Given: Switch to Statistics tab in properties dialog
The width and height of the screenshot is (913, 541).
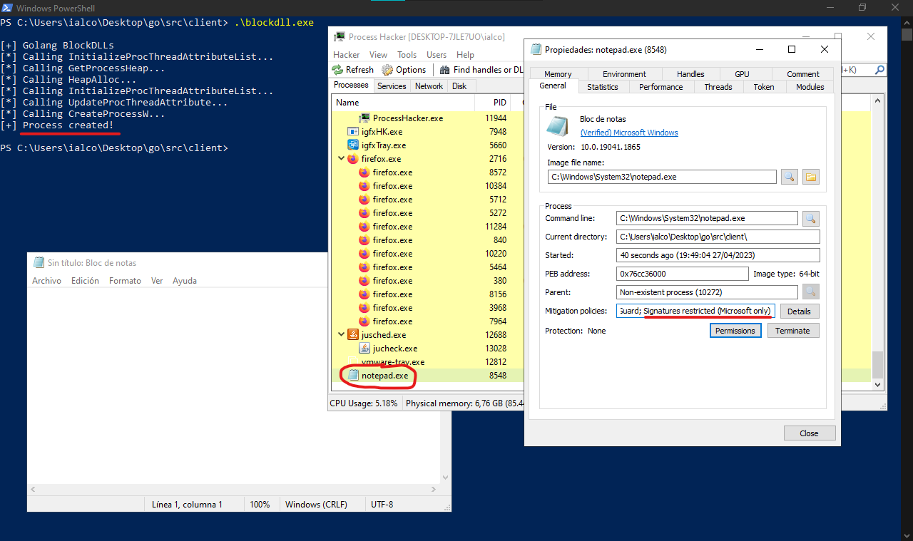Looking at the screenshot, I should 603,87.
